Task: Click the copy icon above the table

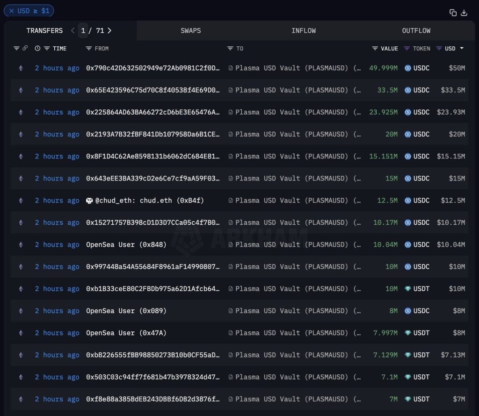Action: pos(453,13)
